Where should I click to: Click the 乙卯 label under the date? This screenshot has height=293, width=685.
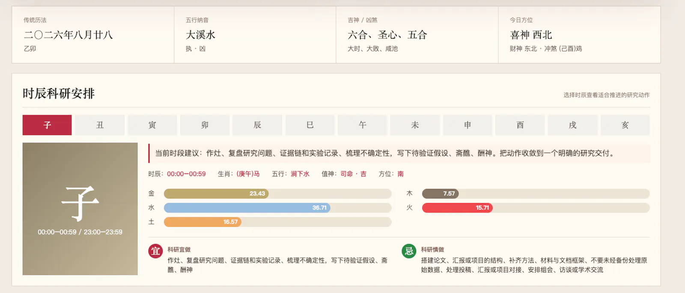(x=30, y=49)
